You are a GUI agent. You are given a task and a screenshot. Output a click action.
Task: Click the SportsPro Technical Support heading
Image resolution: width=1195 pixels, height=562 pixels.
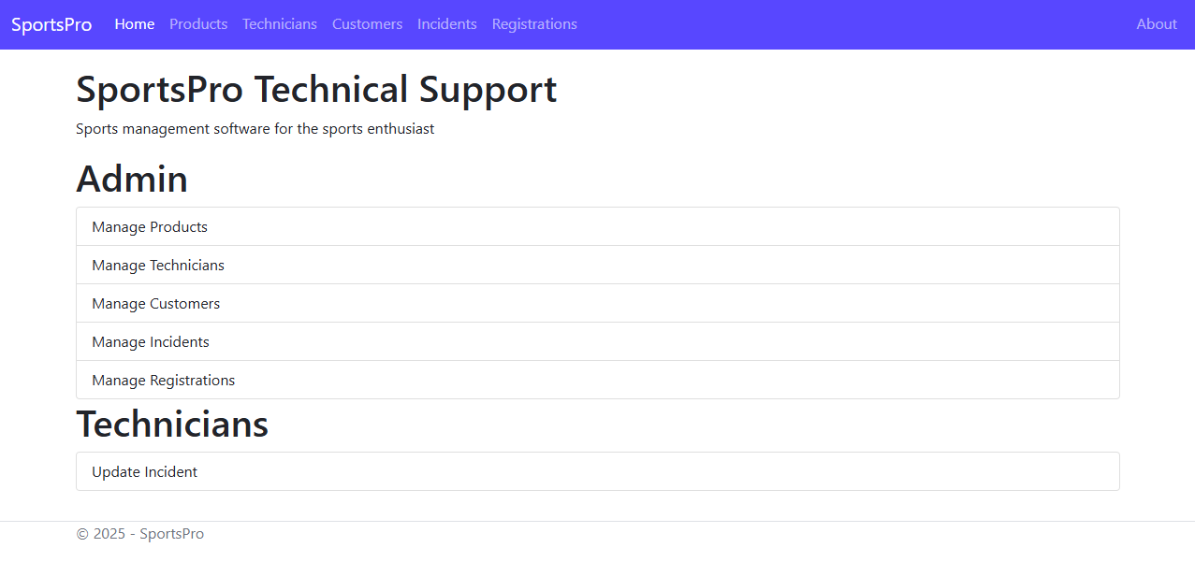[316, 90]
